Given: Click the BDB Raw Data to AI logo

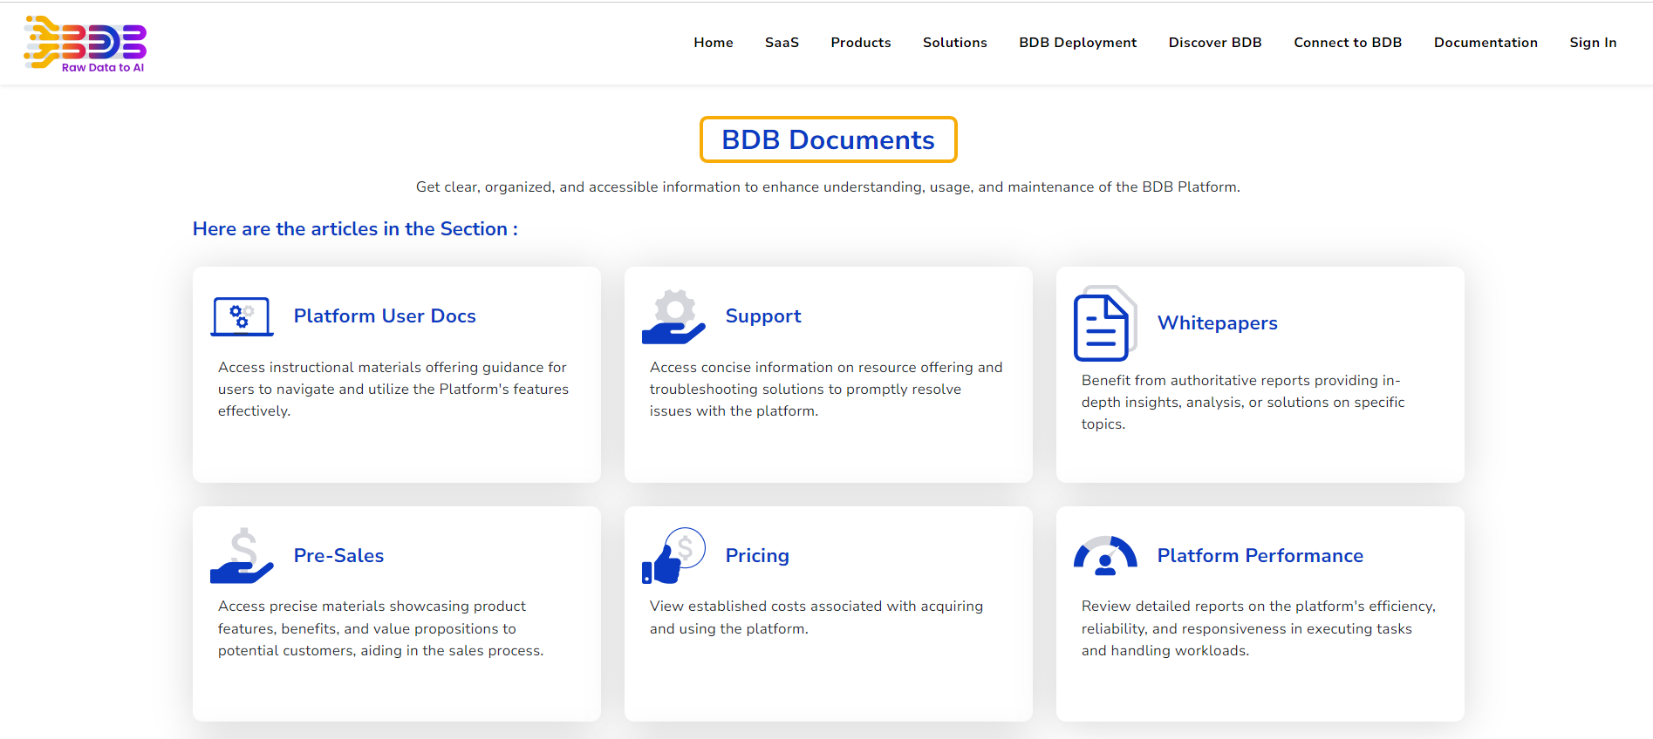Looking at the screenshot, I should (x=85, y=44).
